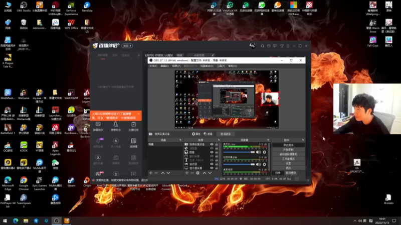This screenshot has width=401, height=225.
Task: Open Fall Guys desktop shortcut
Action: point(373,42)
